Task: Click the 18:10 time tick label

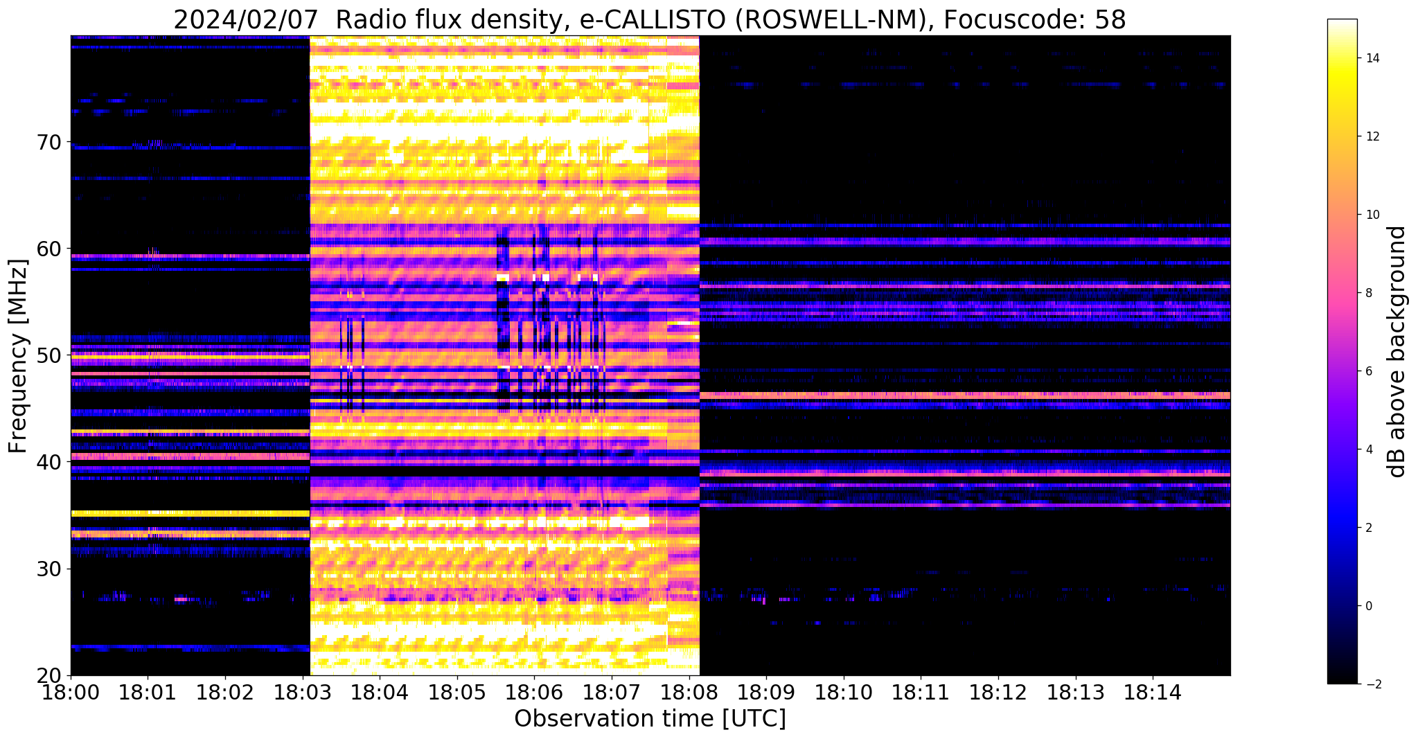Action: (844, 692)
